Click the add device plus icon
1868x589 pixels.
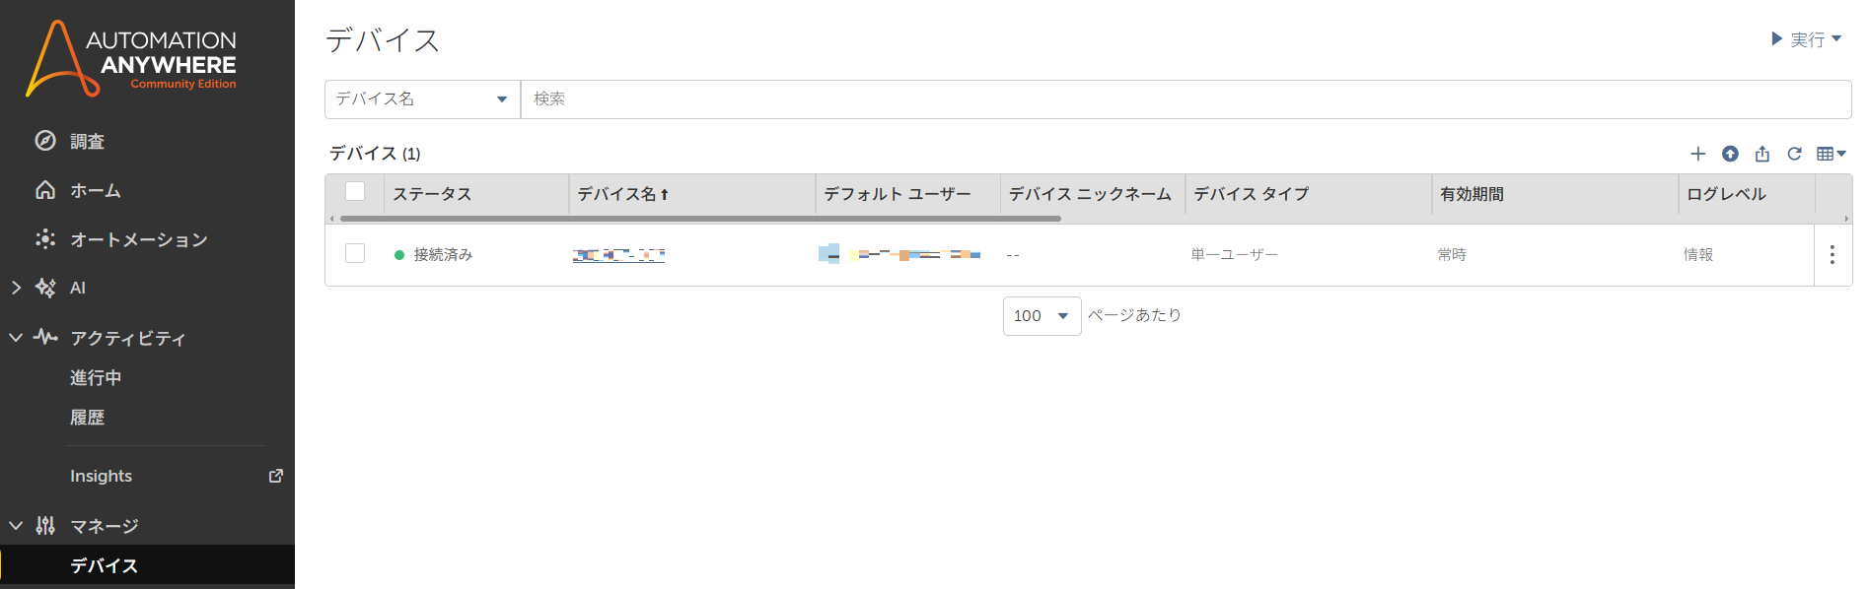coord(1697,154)
